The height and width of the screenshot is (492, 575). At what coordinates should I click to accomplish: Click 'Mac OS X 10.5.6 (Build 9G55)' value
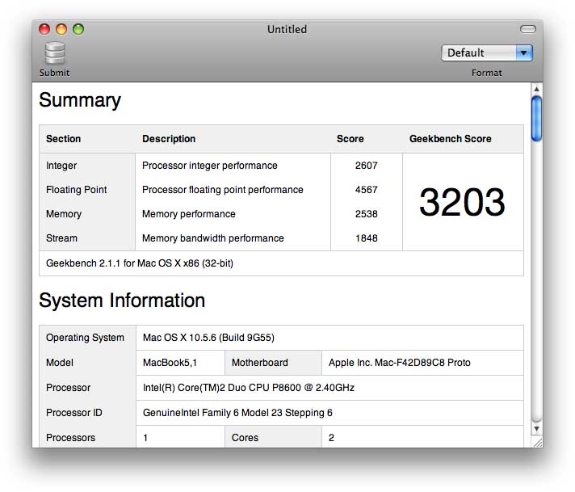coord(208,338)
